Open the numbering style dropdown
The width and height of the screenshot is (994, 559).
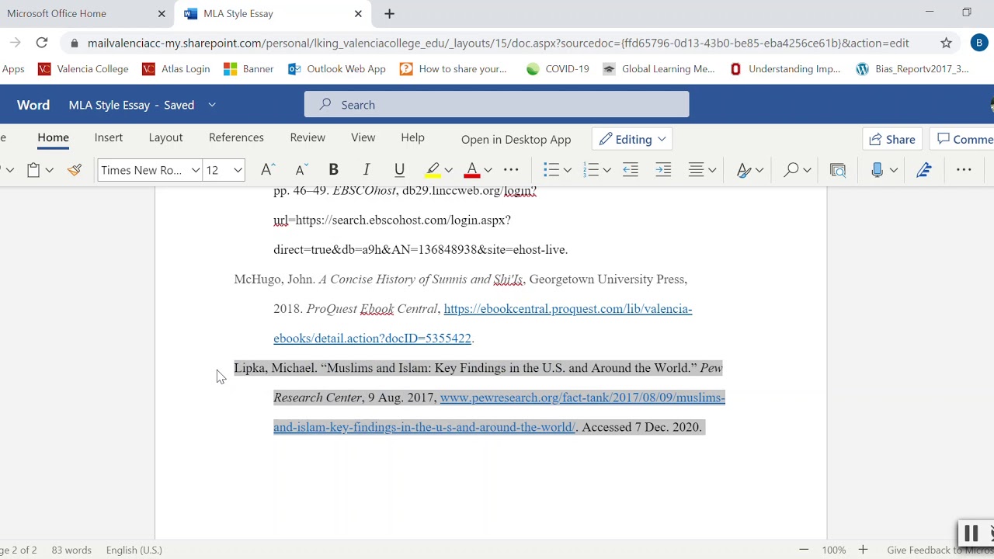pyautogui.click(x=607, y=170)
